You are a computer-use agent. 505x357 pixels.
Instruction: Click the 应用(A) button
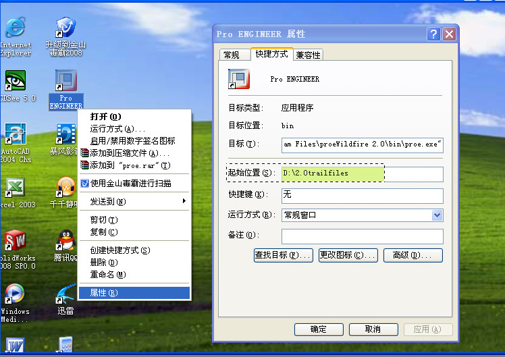tap(428, 329)
